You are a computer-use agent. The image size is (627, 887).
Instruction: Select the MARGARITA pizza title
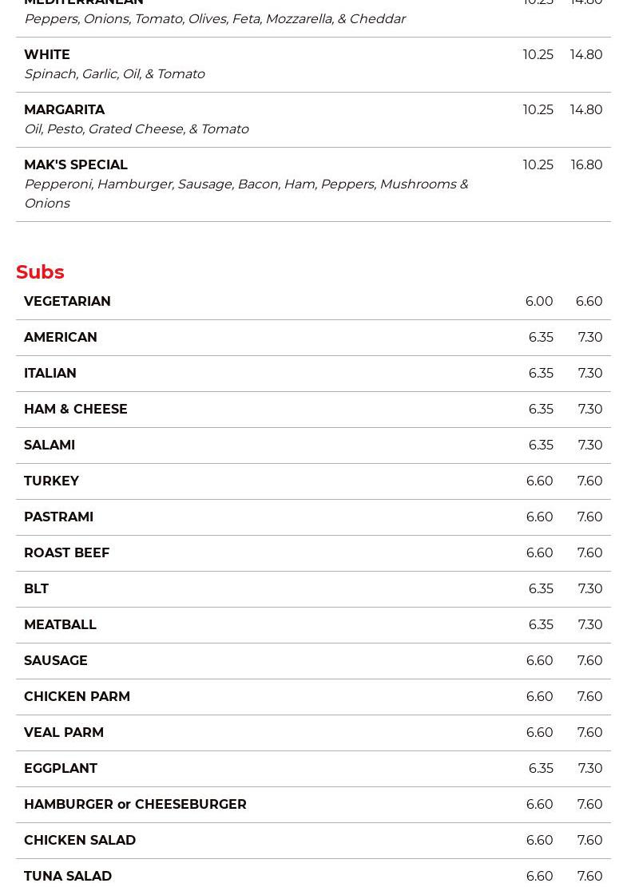64,109
